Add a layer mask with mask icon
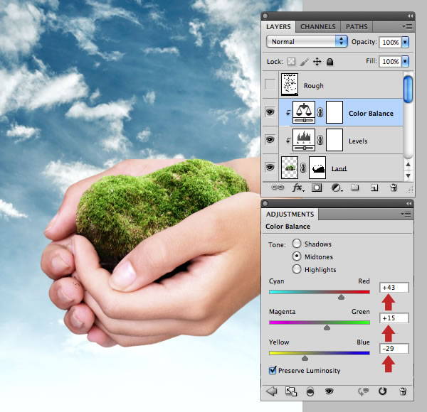The image size is (427, 412). click(317, 188)
